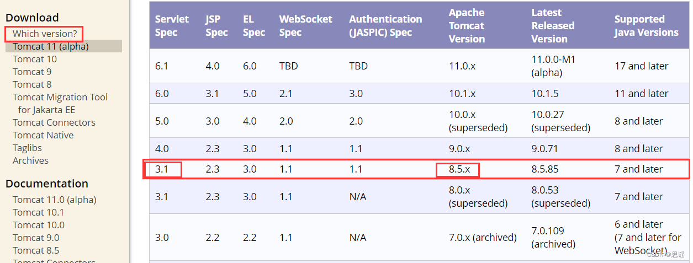Screen dimensions: 693x263
Task: Open Tomcat 10.0 documentation link
Action: pyautogui.click(x=39, y=225)
